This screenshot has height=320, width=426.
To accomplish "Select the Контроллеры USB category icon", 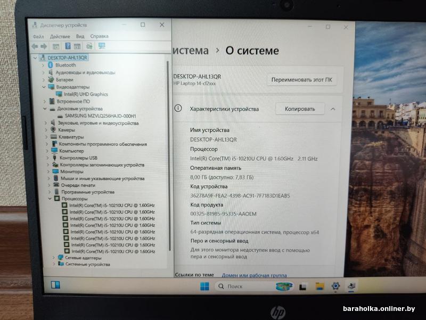I will (x=55, y=158).
